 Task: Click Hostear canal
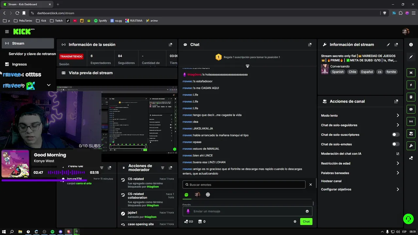coord(331,181)
